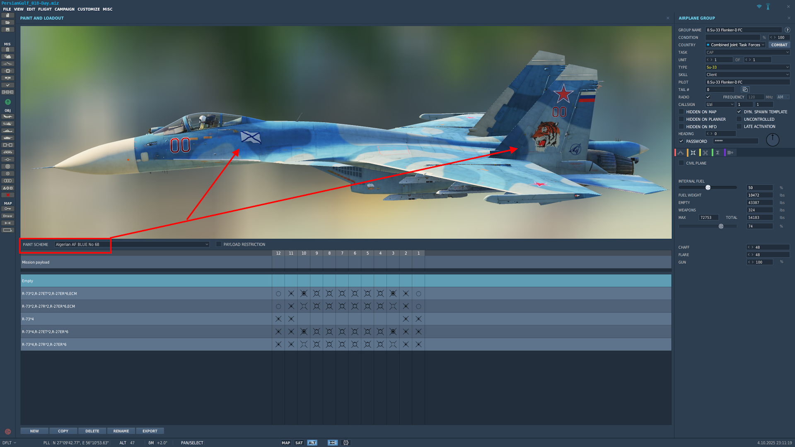Enable Hidden on Planner
This screenshot has height=447, width=795.
tap(681, 119)
